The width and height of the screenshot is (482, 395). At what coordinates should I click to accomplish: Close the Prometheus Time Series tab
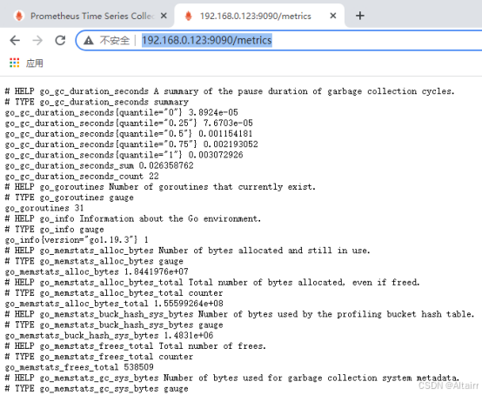[164, 16]
